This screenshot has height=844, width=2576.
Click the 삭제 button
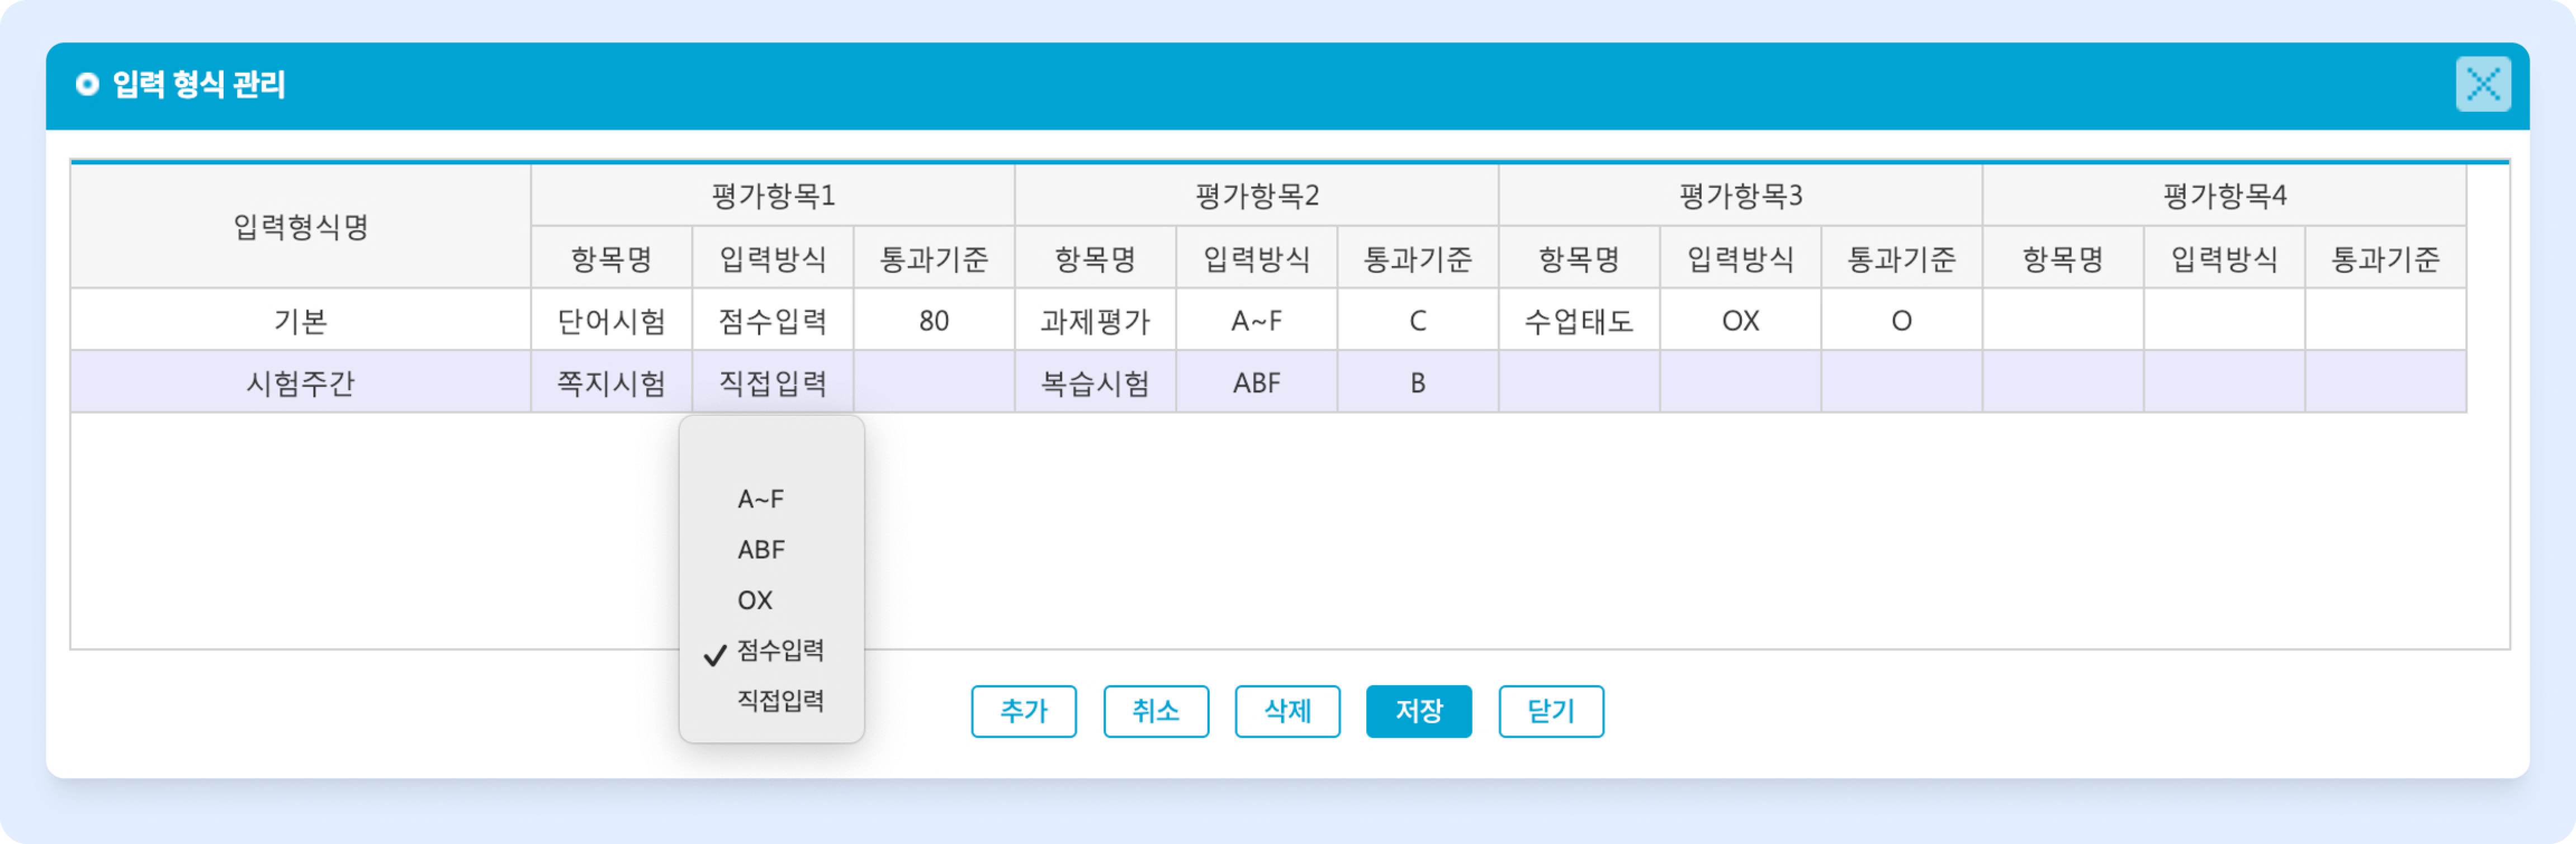(x=1287, y=711)
